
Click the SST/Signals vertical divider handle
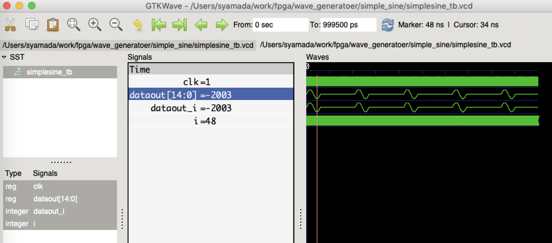[122, 219]
